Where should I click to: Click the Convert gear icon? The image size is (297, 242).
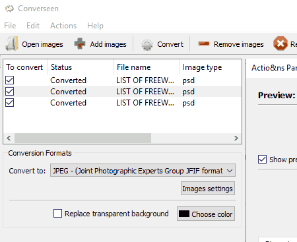click(147, 45)
